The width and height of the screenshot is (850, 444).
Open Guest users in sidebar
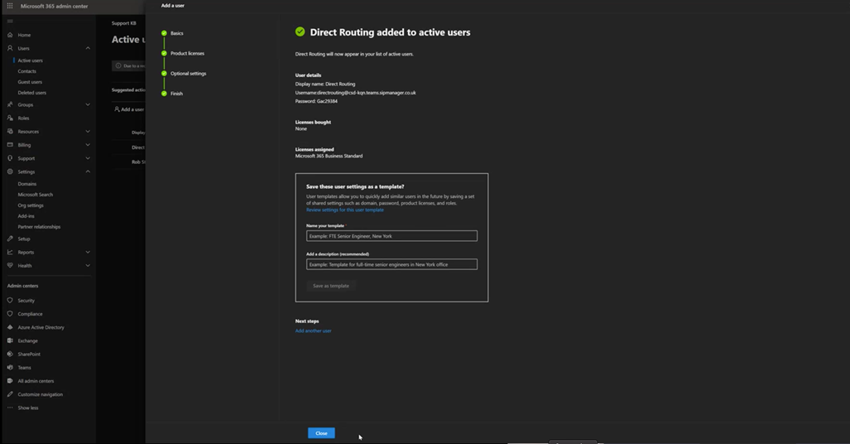click(30, 82)
